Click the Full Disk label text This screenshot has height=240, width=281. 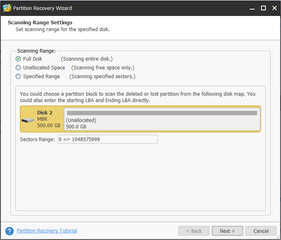point(32,59)
